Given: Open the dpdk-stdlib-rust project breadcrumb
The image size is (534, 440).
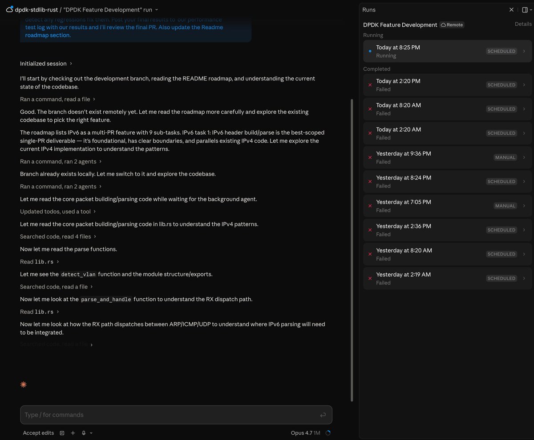Looking at the screenshot, I should pyautogui.click(x=36, y=9).
